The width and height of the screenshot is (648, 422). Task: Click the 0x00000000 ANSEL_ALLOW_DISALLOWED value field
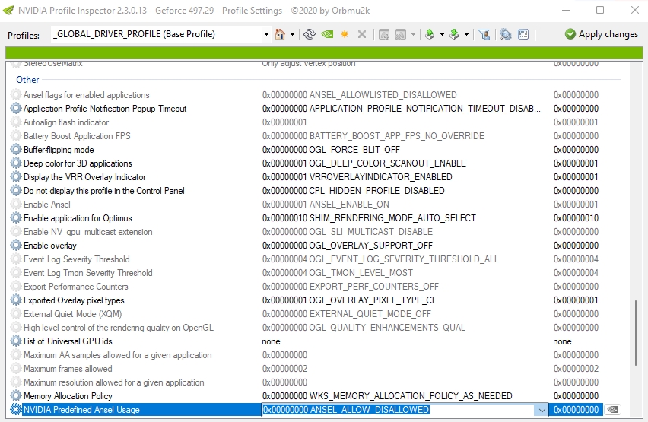[x=399, y=410]
